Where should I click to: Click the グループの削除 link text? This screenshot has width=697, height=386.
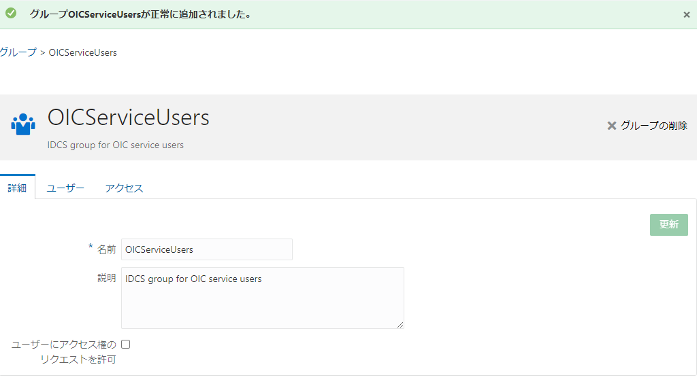coord(653,126)
